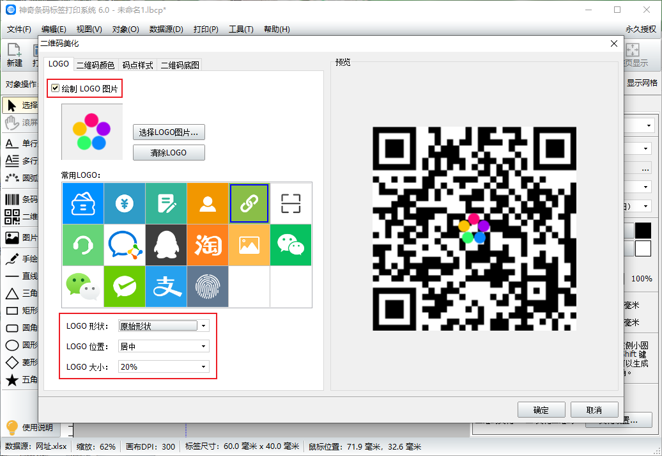Screen dimensions: 662x456
Task: Click the 缩放: 62% status entry
Action: tap(96, 446)
